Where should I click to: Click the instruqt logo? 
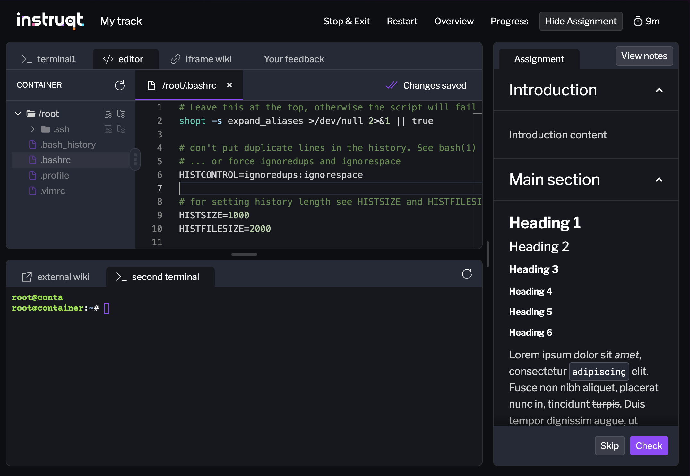coord(50,21)
